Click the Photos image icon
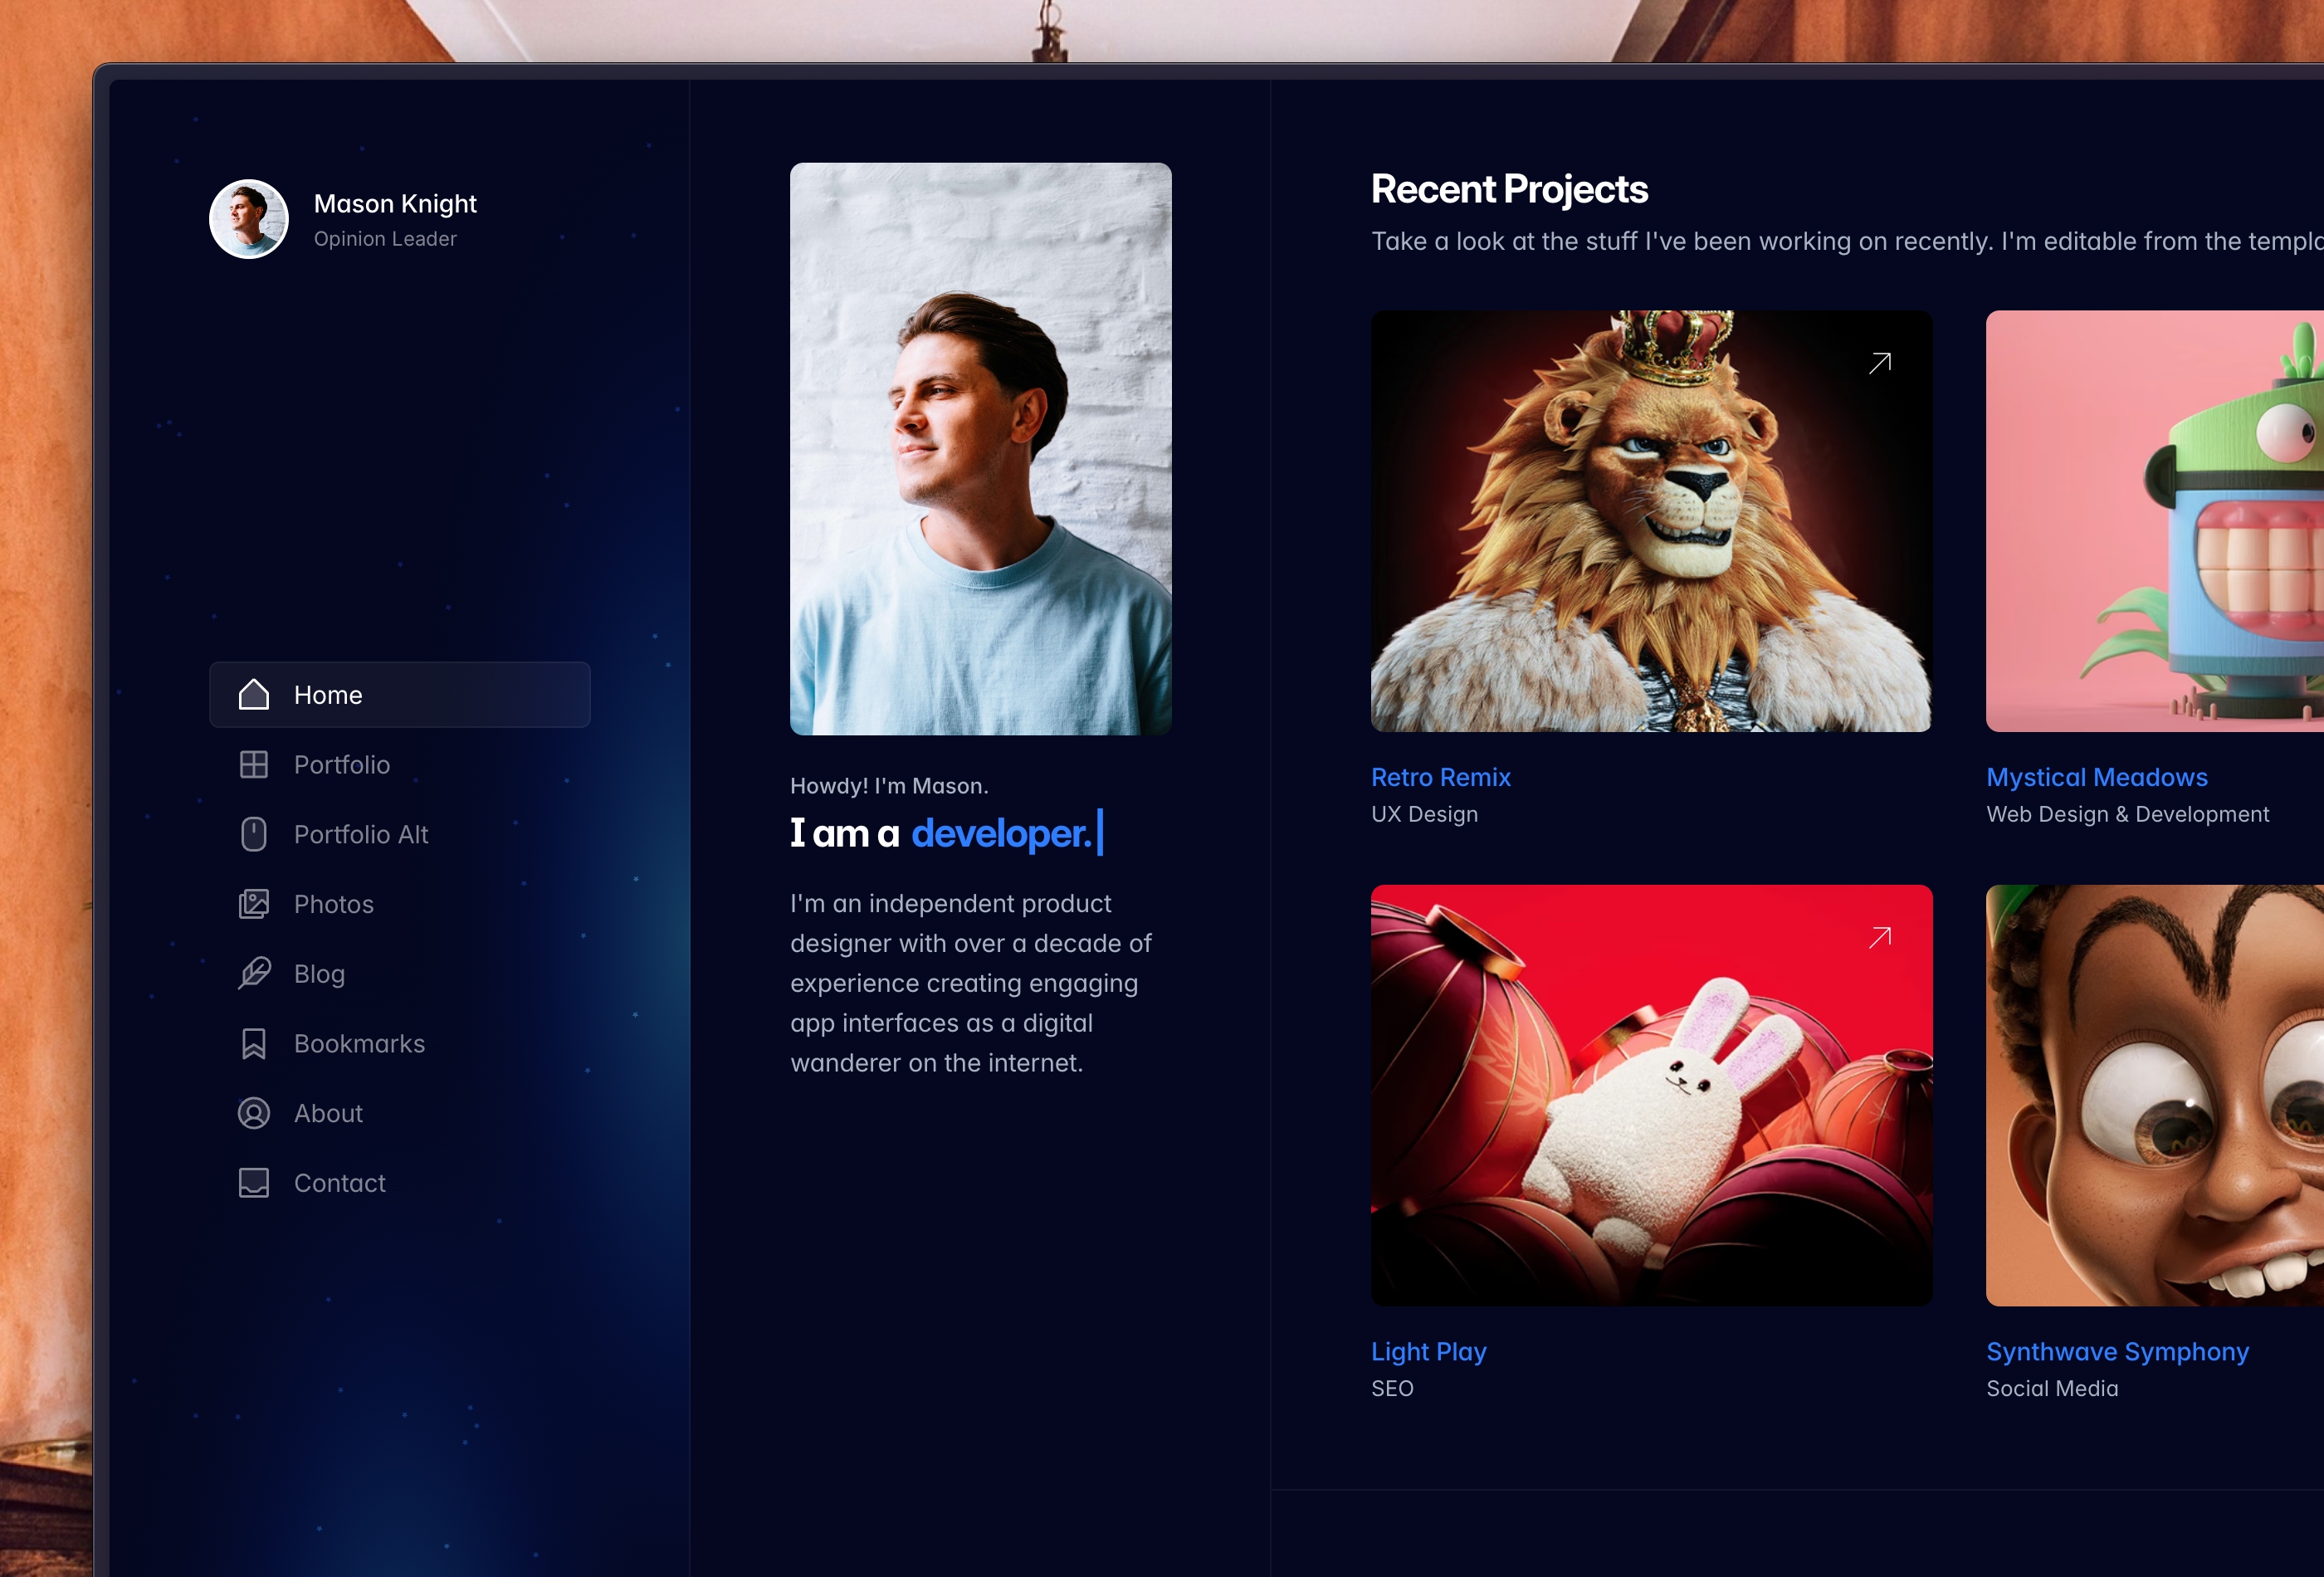2324x1577 pixels. pos(253,903)
